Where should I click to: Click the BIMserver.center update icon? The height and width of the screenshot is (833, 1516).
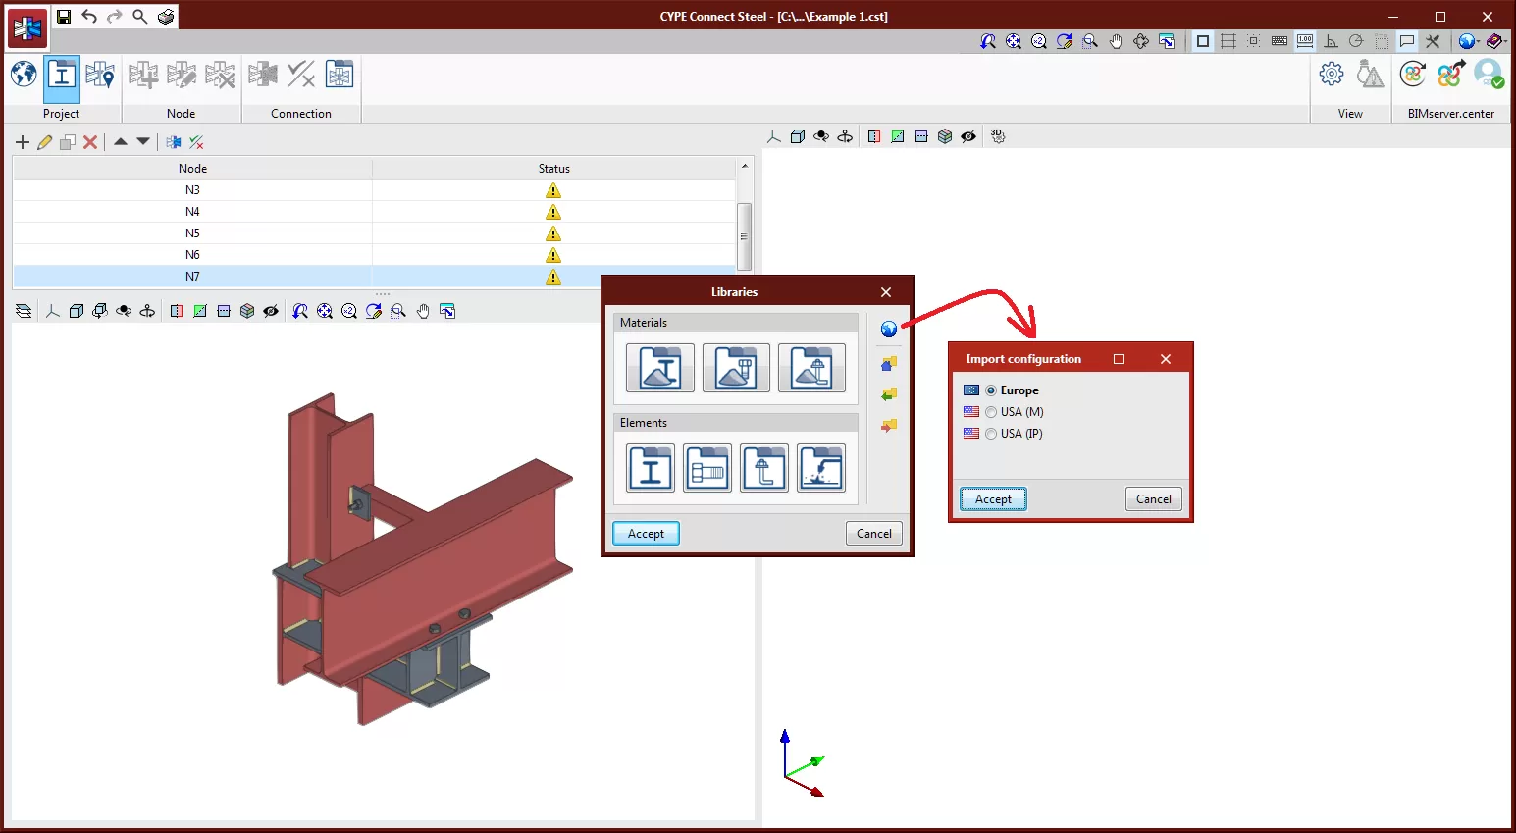1413,75
